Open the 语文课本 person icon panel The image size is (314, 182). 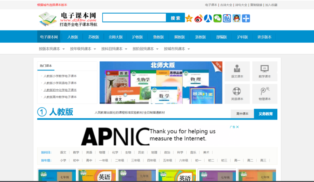coord(237,71)
